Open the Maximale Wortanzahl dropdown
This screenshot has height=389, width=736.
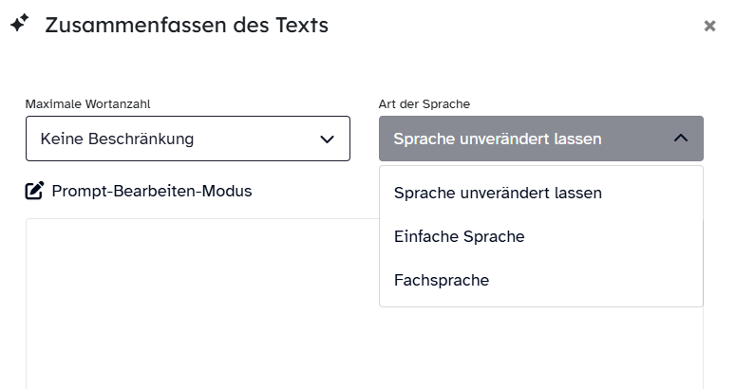(188, 139)
